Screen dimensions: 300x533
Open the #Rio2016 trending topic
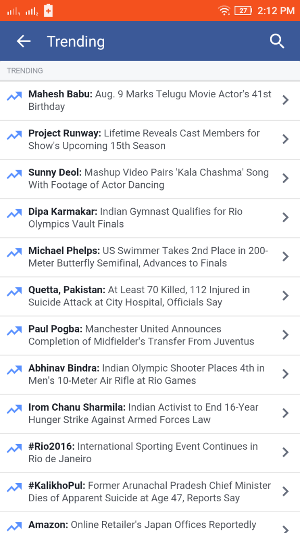(150, 453)
